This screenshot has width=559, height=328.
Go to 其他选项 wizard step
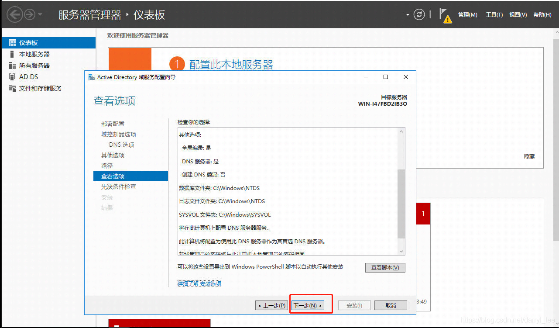(x=113, y=155)
